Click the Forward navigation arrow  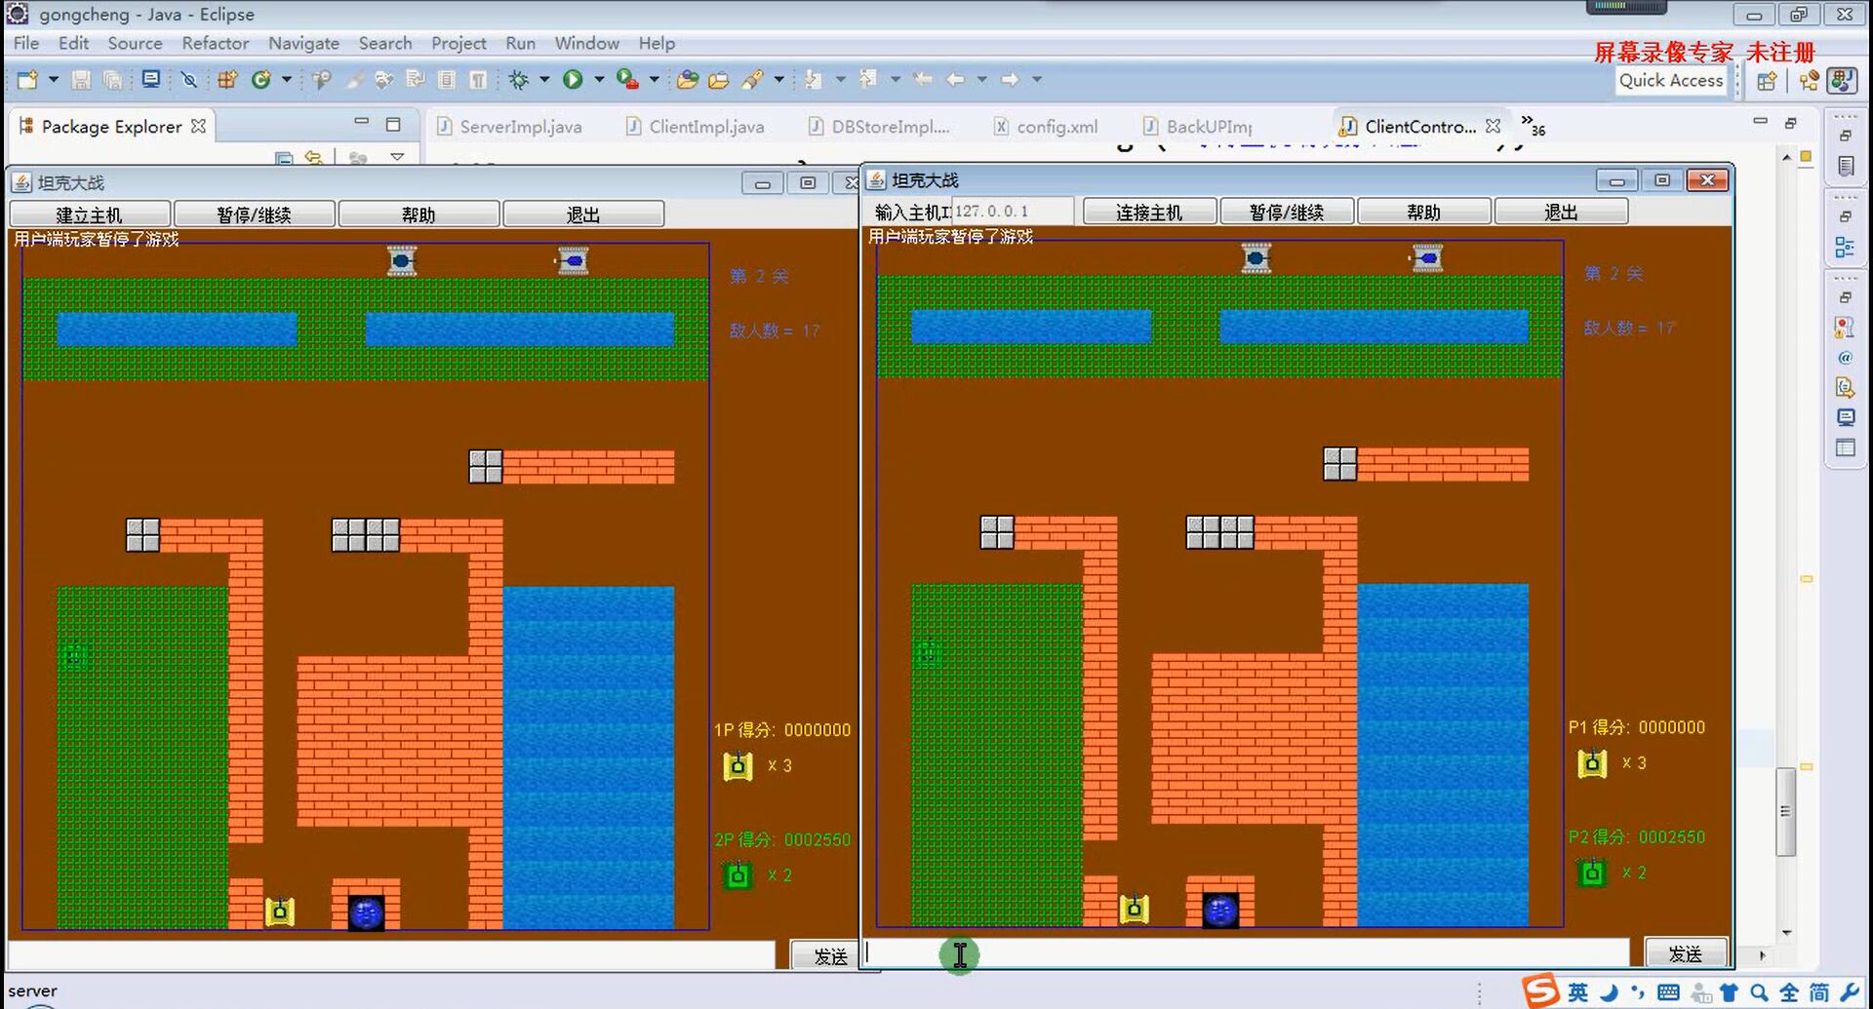tap(1010, 80)
